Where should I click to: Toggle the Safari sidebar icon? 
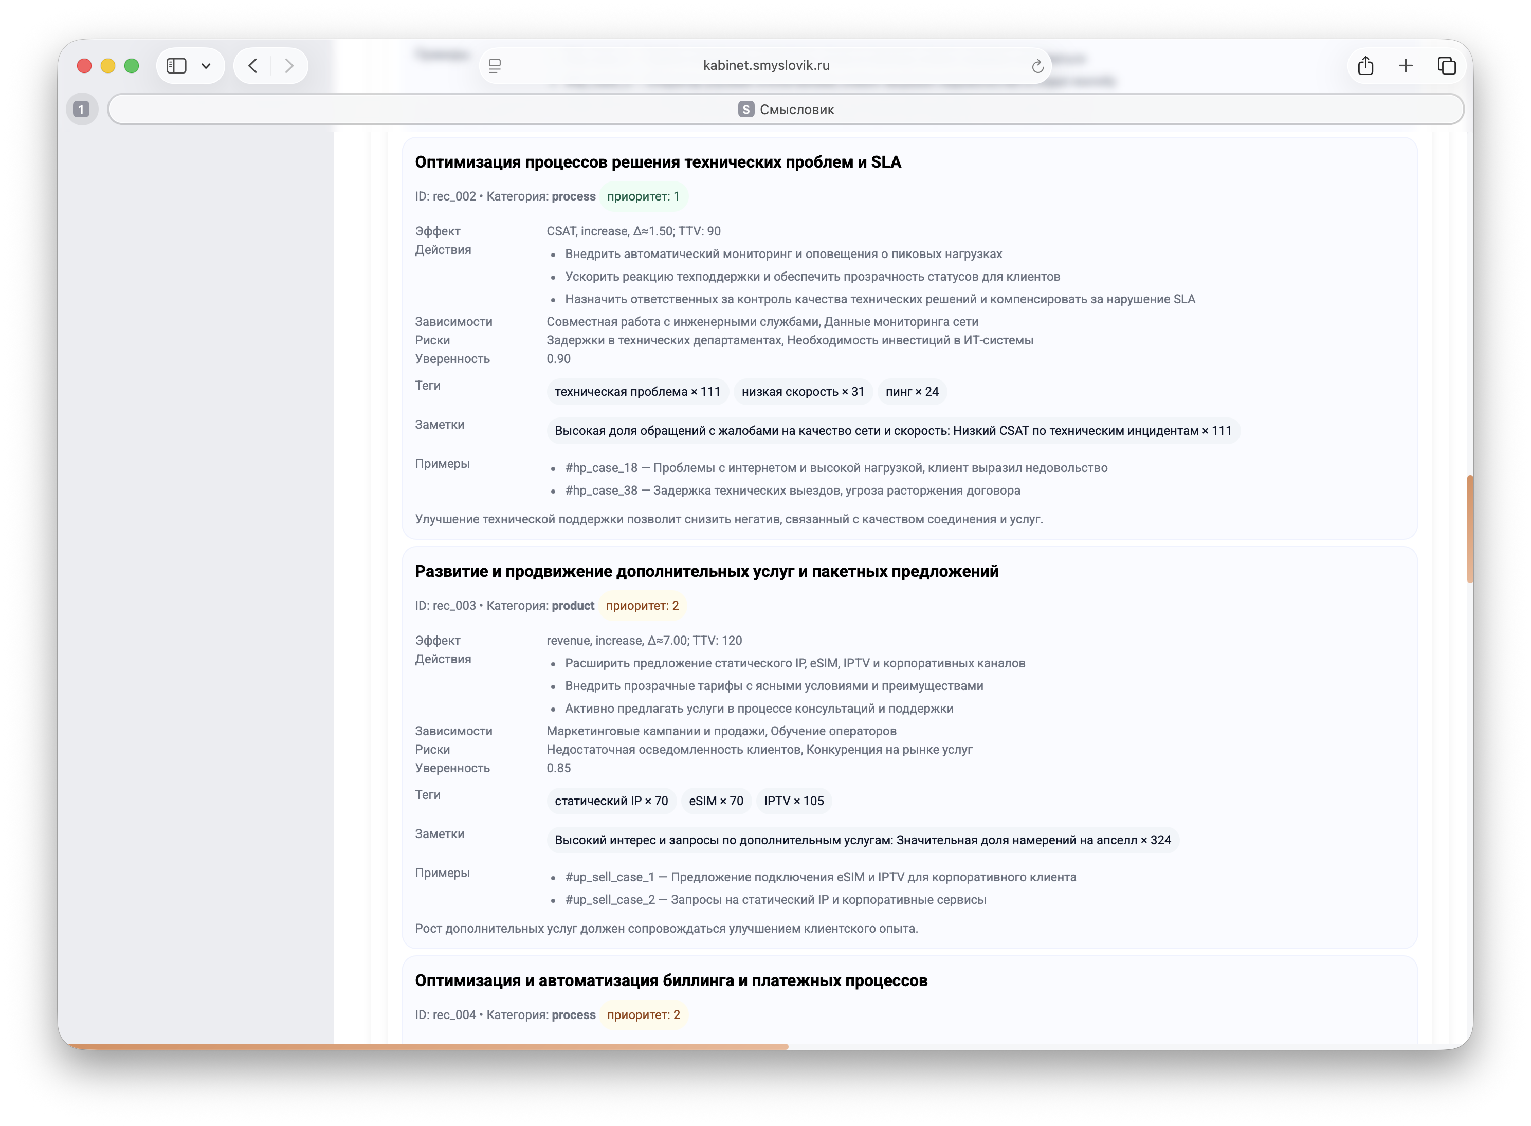[x=176, y=65]
